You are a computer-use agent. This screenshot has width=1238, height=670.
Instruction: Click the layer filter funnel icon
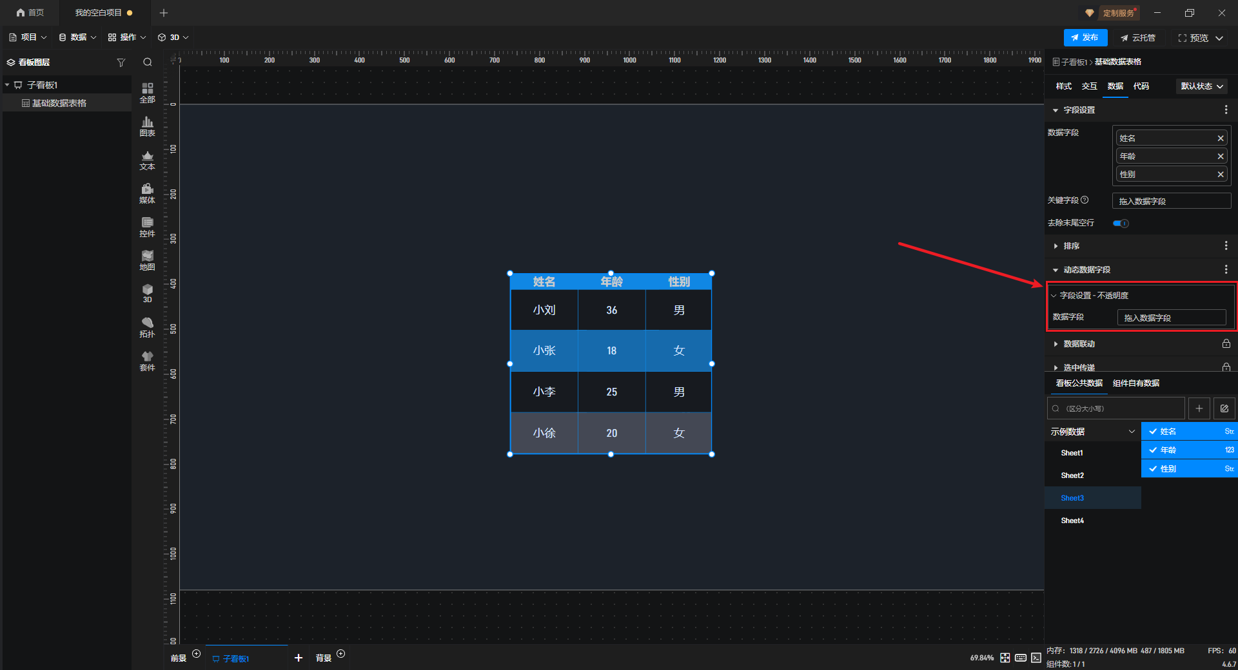tap(121, 62)
